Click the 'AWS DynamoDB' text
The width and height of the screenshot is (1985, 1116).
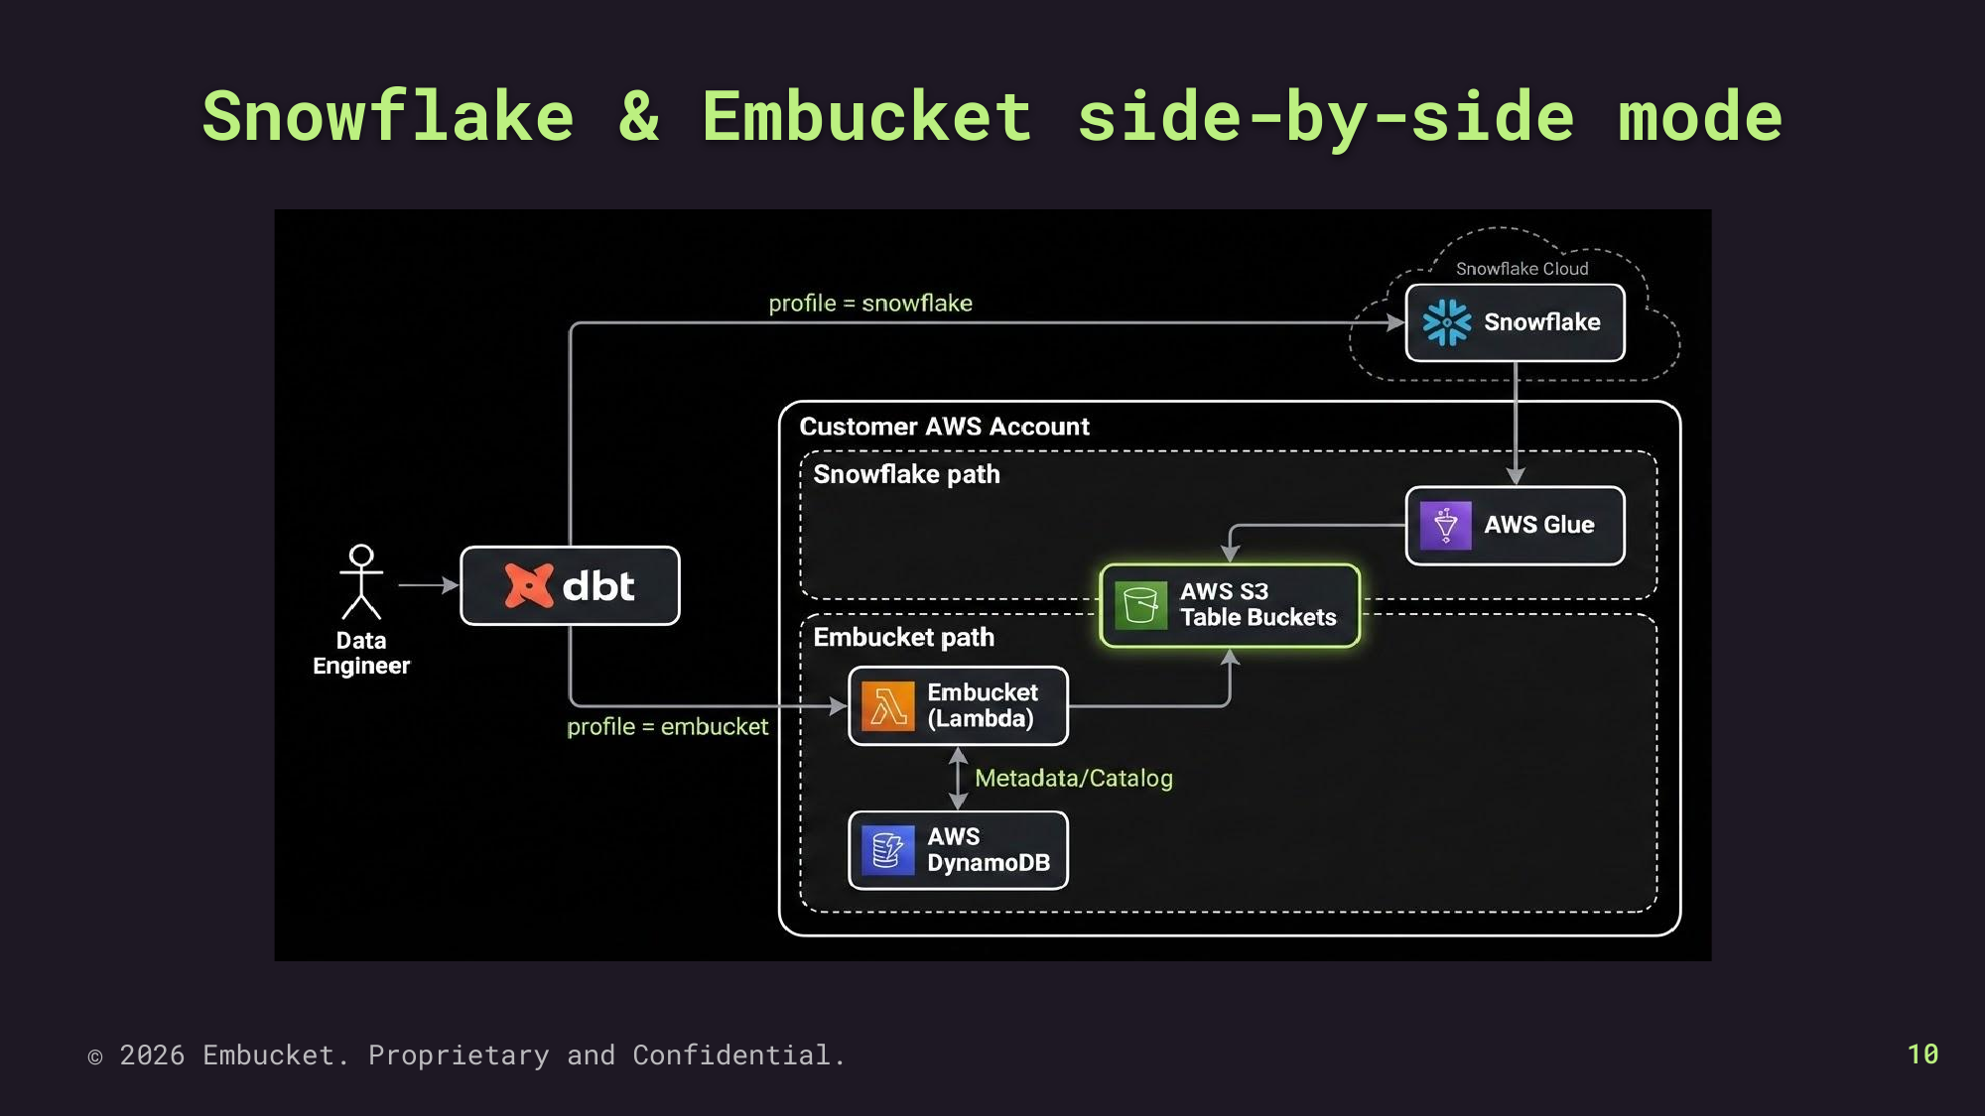coord(989,850)
